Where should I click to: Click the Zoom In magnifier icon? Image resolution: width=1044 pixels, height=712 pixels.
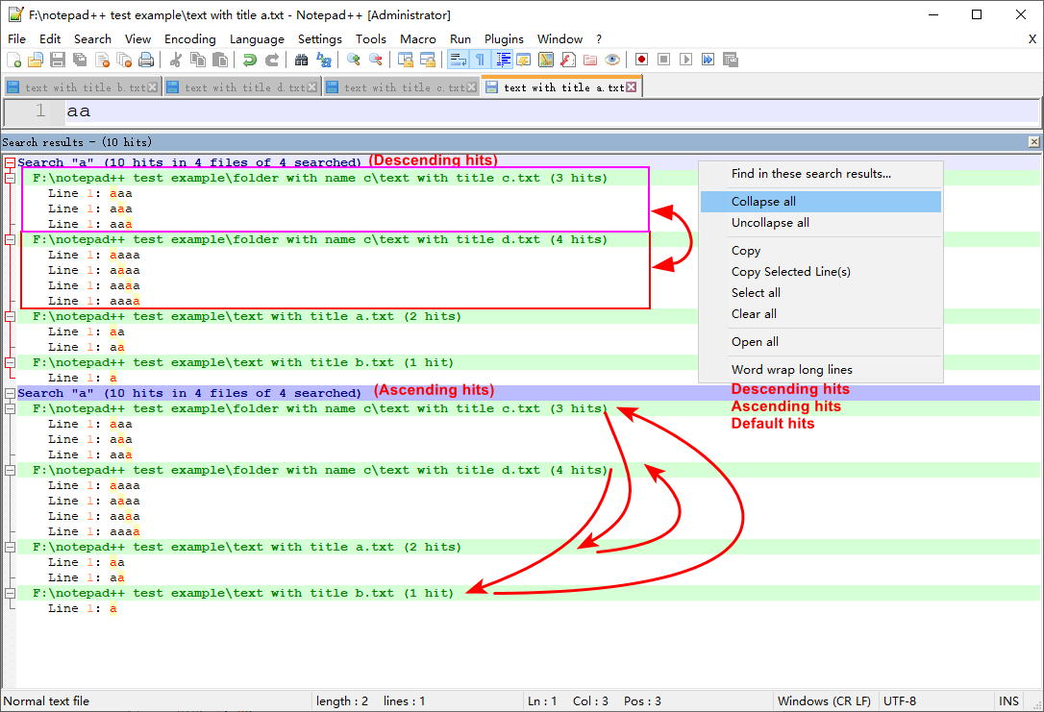tap(354, 60)
